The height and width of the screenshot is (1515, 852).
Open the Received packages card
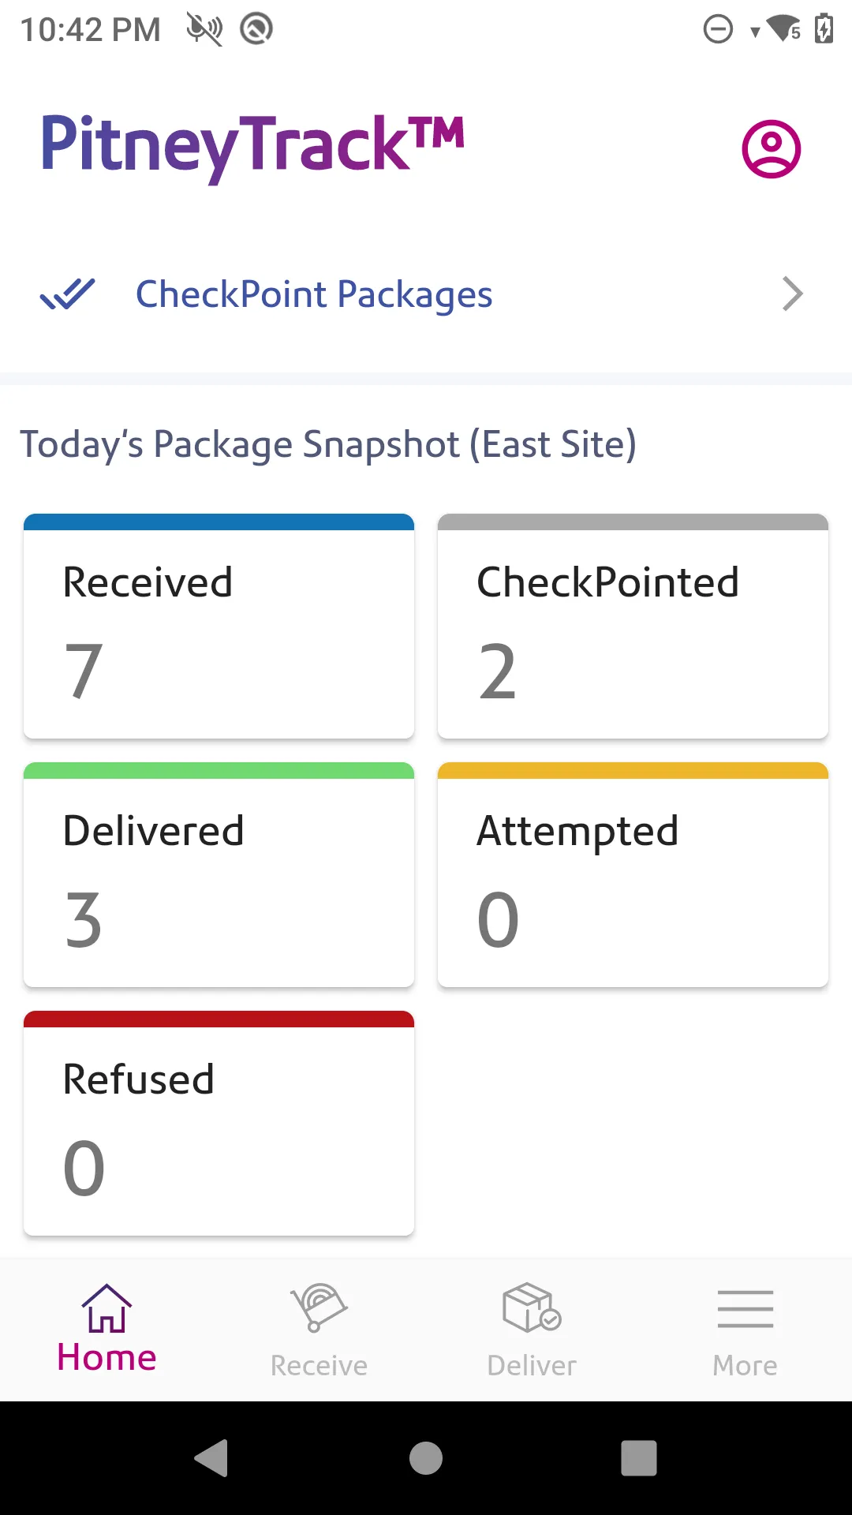click(x=219, y=627)
